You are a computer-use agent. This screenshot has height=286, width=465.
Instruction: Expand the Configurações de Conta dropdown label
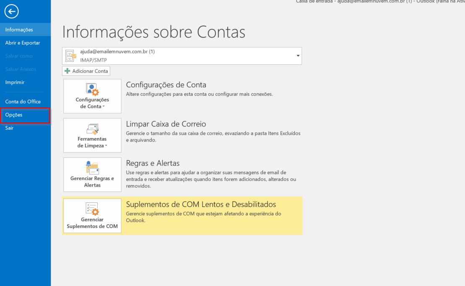pyautogui.click(x=92, y=103)
